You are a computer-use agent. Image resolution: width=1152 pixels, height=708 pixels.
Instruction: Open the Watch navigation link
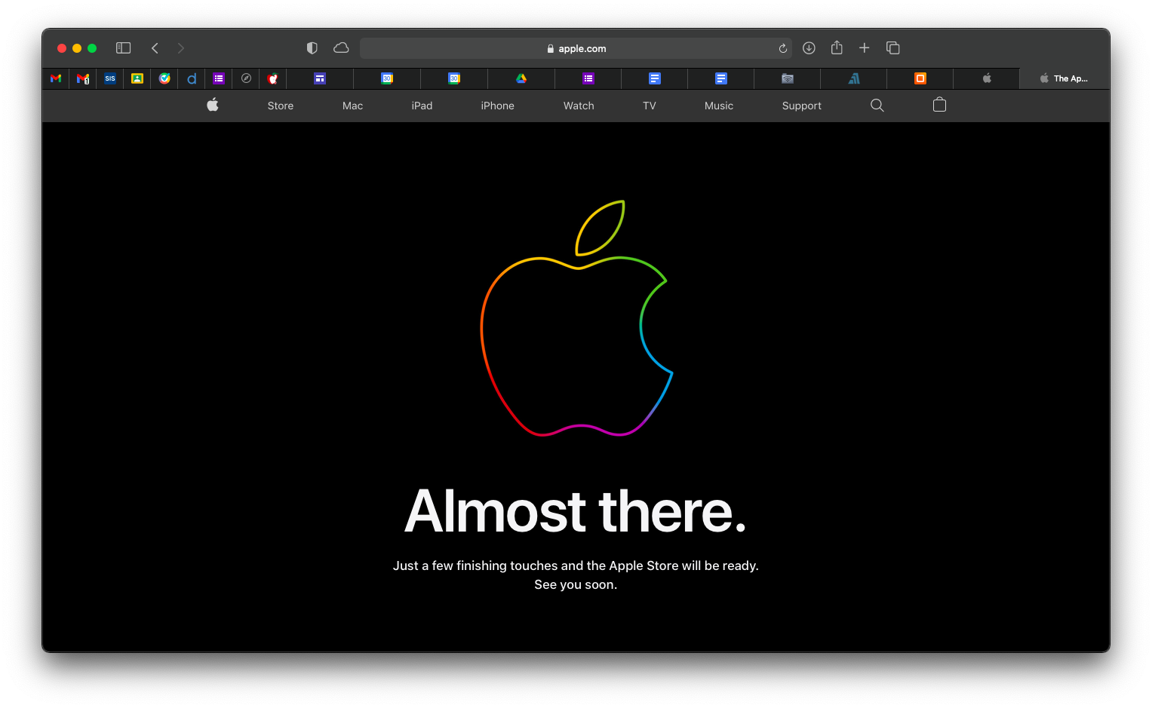tap(579, 106)
